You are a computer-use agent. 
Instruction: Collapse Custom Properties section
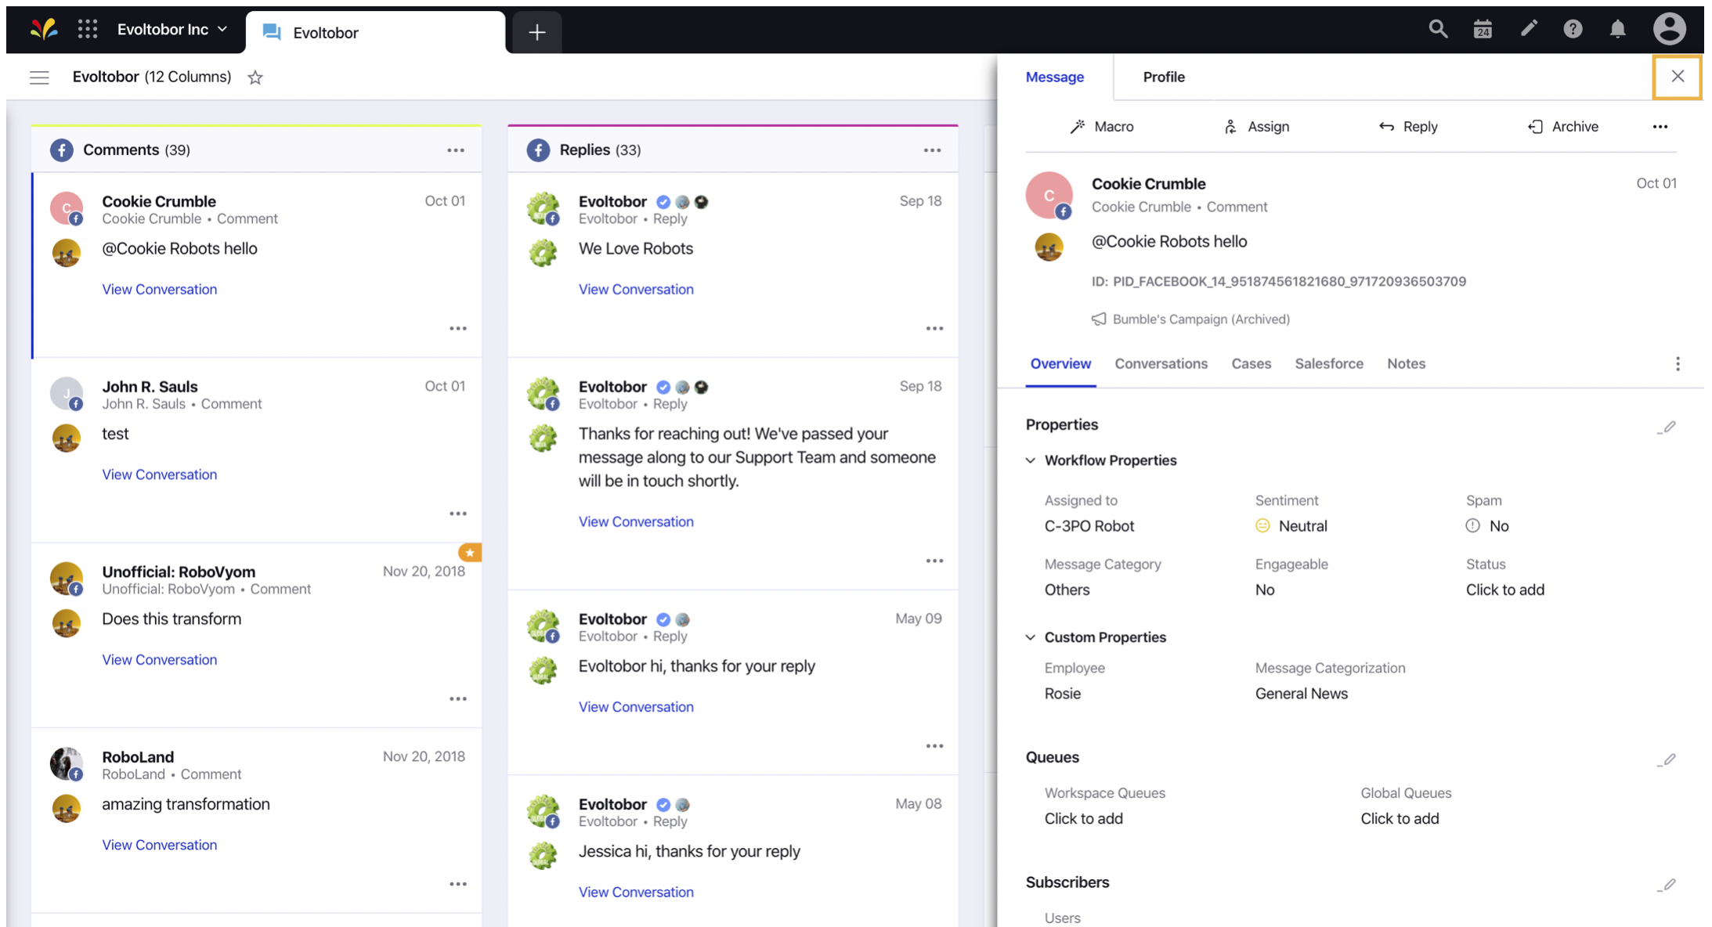[1031, 637]
